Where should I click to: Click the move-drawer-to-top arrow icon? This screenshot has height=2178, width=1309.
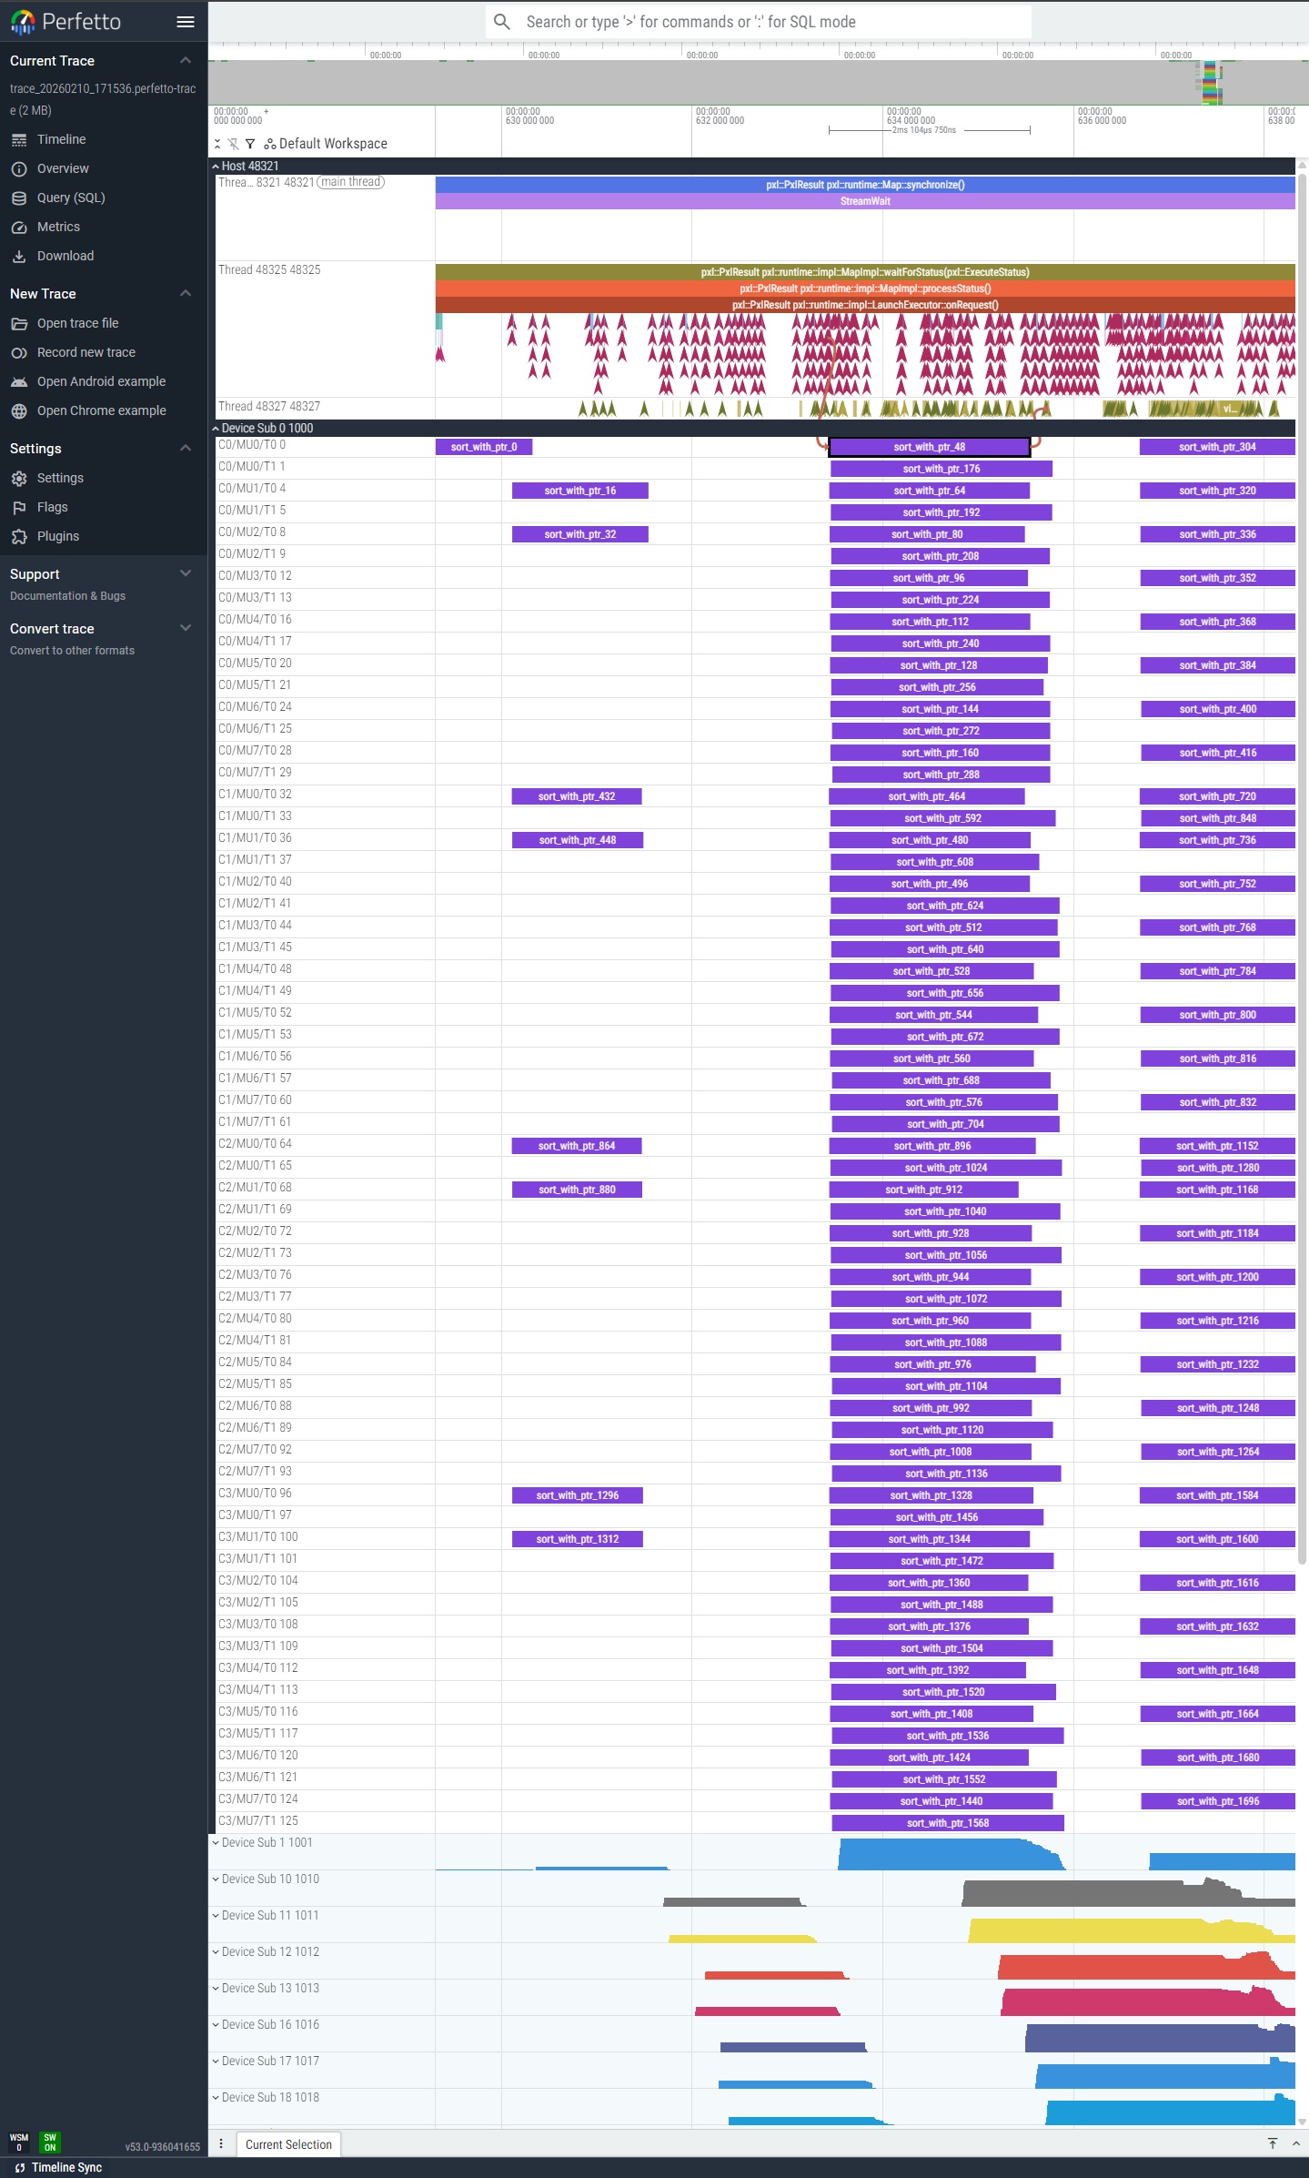1273,2143
